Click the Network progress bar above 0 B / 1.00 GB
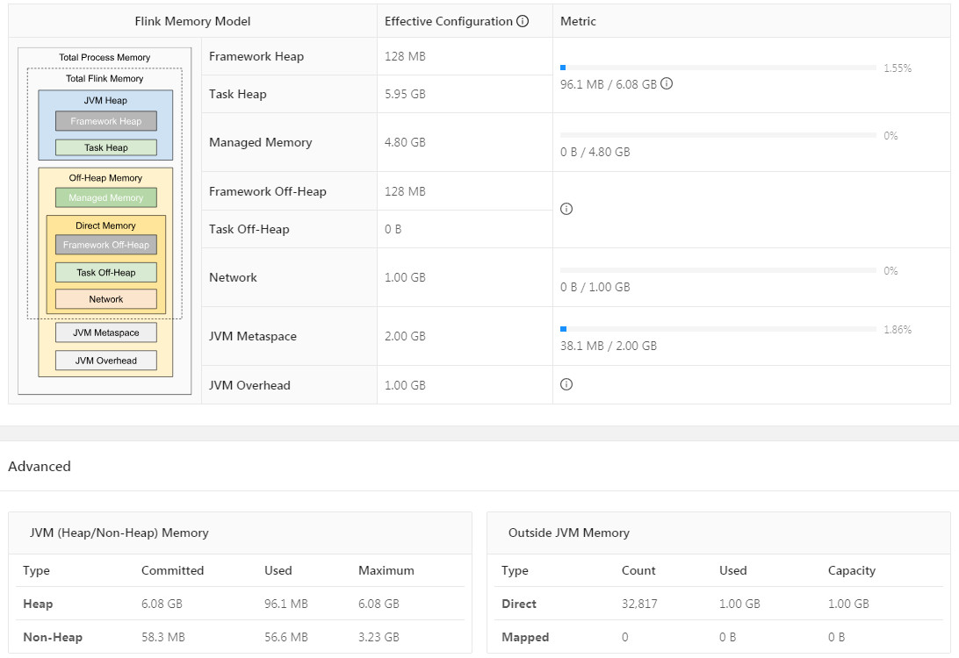Viewport: 959px width, 658px height. pyautogui.click(x=718, y=270)
